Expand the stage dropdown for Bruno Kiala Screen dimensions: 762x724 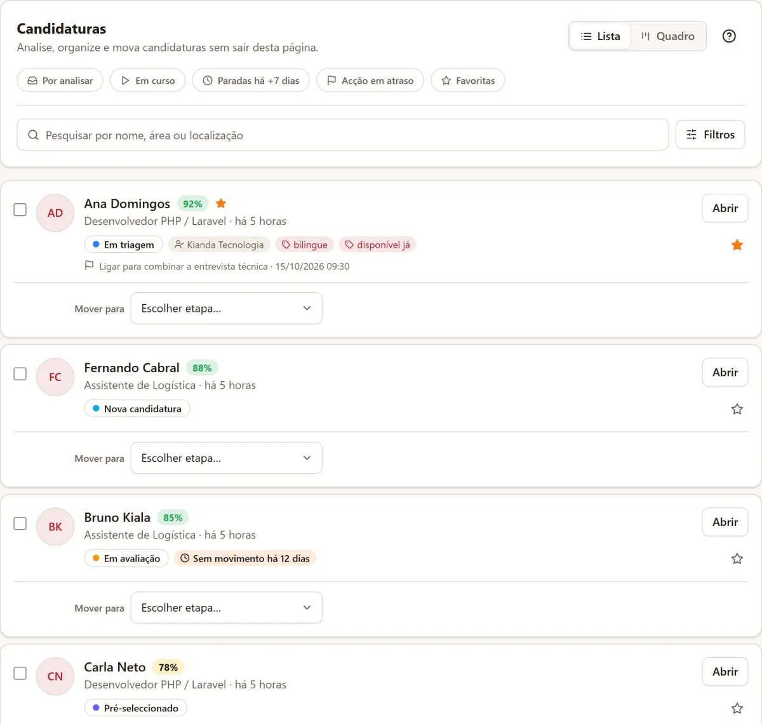click(226, 608)
